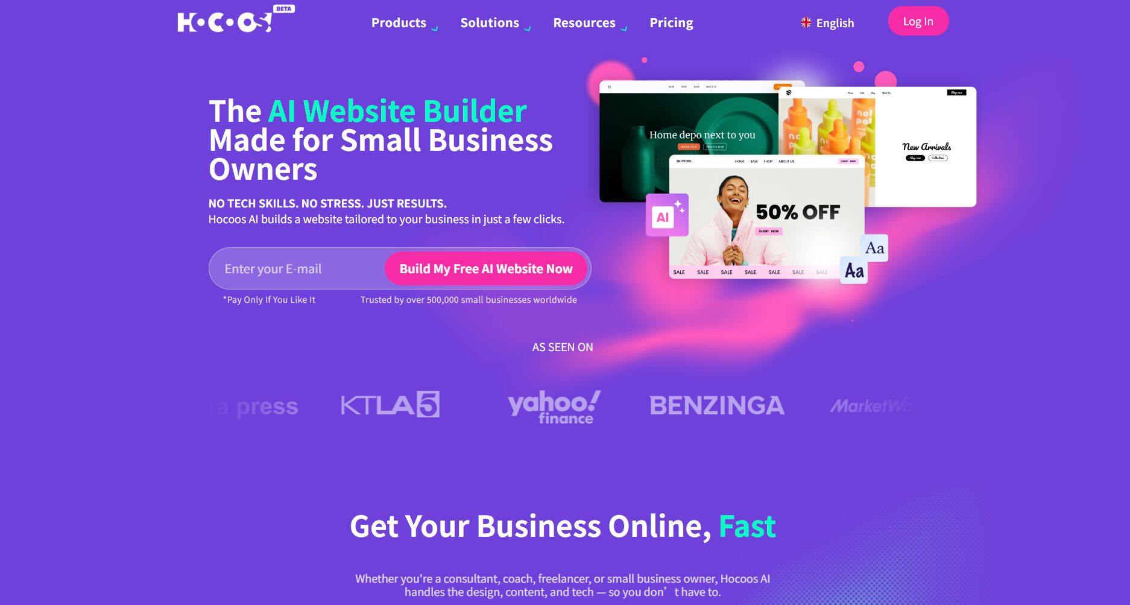Expand the Resources dropdown chevron
This screenshot has height=605, width=1130.
[624, 28]
